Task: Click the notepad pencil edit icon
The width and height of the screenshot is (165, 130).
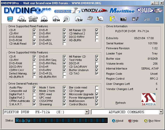Action: pos(135,19)
